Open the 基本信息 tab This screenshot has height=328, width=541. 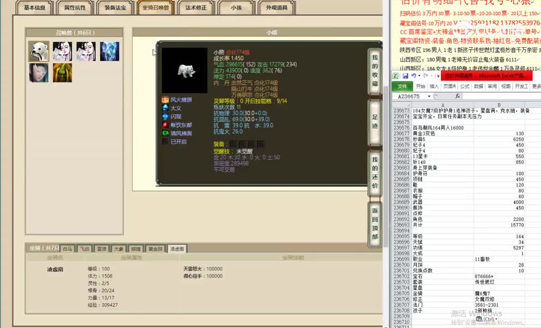tap(35, 8)
